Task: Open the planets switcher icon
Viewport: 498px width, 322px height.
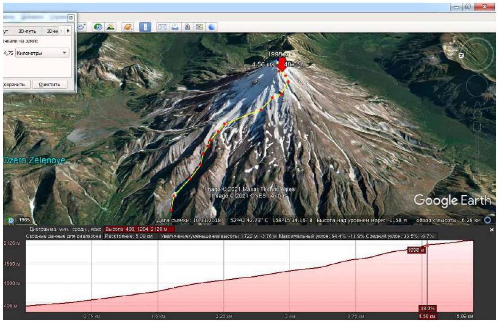Action: 129,27
